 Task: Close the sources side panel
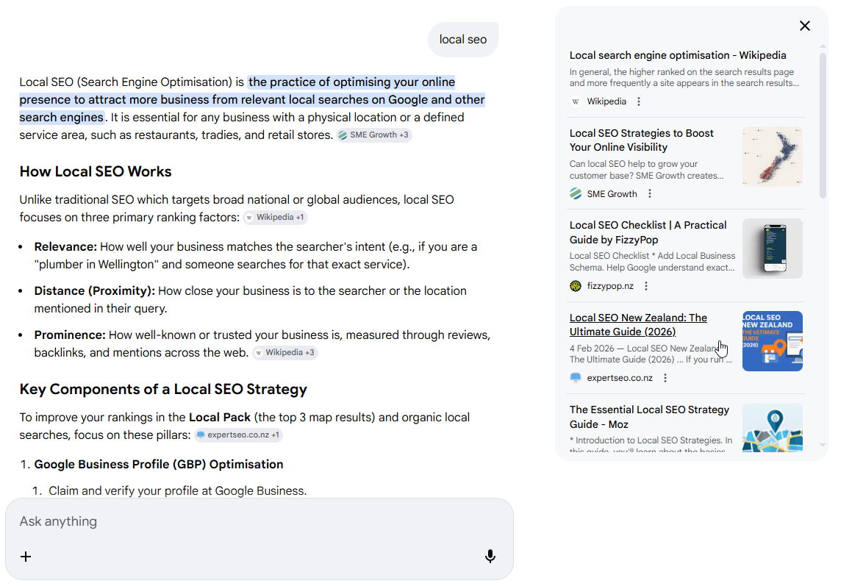(x=805, y=26)
